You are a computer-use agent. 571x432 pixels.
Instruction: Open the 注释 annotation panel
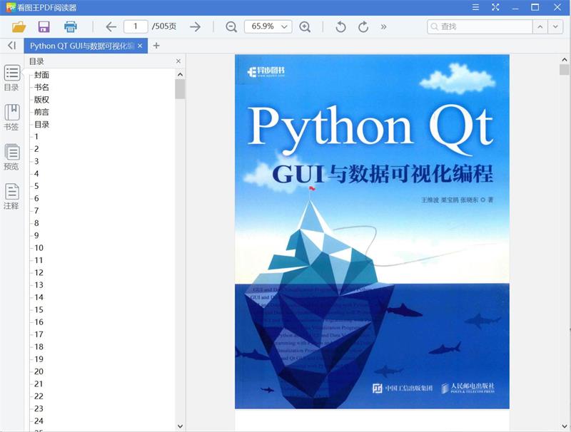point(11,195)
